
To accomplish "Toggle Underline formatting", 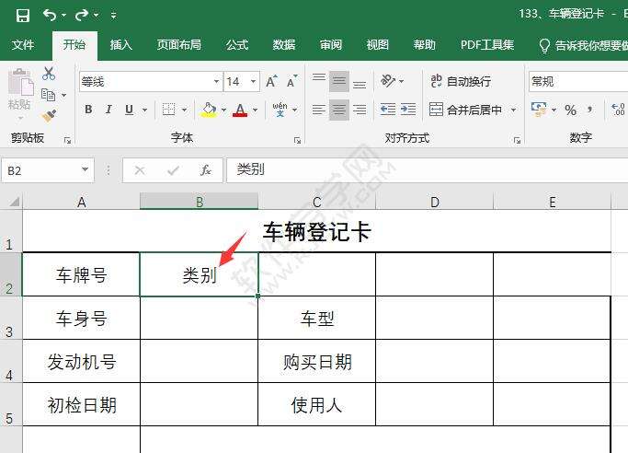I will coord(129,110).
